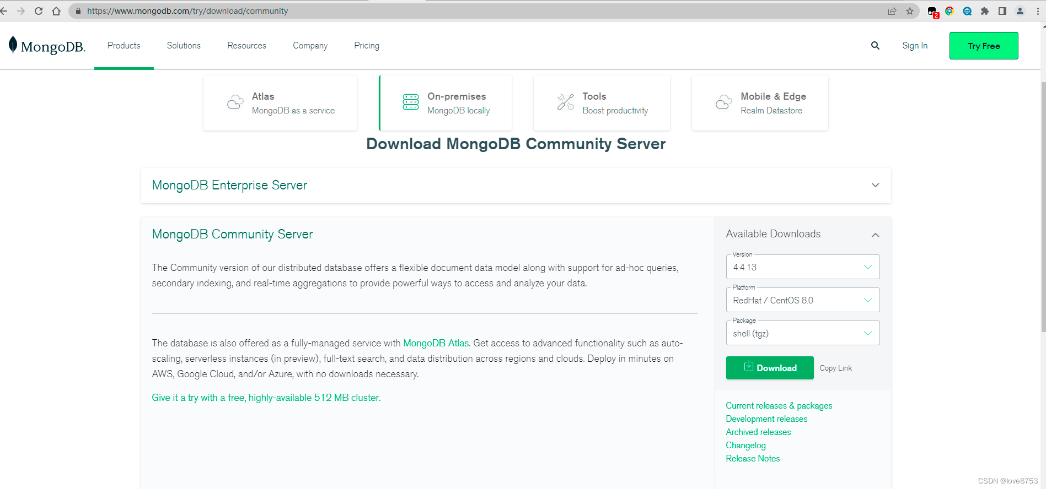The height and width of the screenshot is (489, 1046).
Task: Open the Solutions menu
Action: click(184, 46)
